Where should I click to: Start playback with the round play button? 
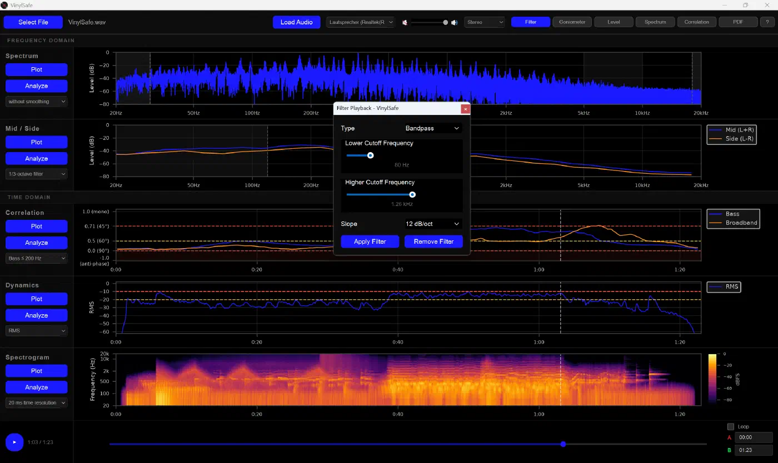click(14, 442)
